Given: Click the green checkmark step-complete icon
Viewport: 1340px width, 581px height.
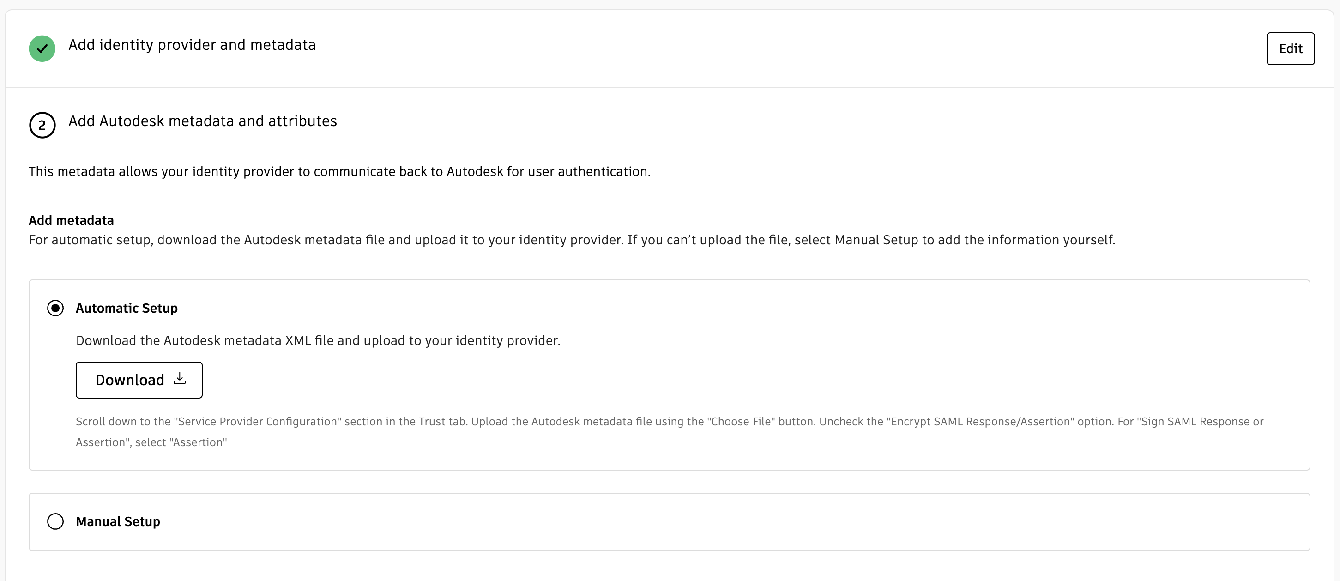Looking at the screenshot, I should (x=42, y=48).
